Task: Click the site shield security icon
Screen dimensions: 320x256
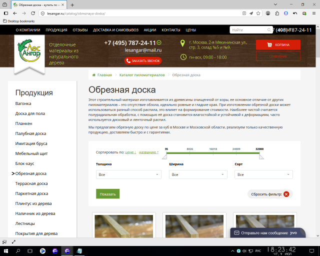Action: click(x=42, y=13)
